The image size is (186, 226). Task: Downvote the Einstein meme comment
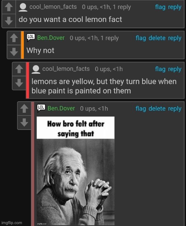pyautogui.click(x=24, y=122)
